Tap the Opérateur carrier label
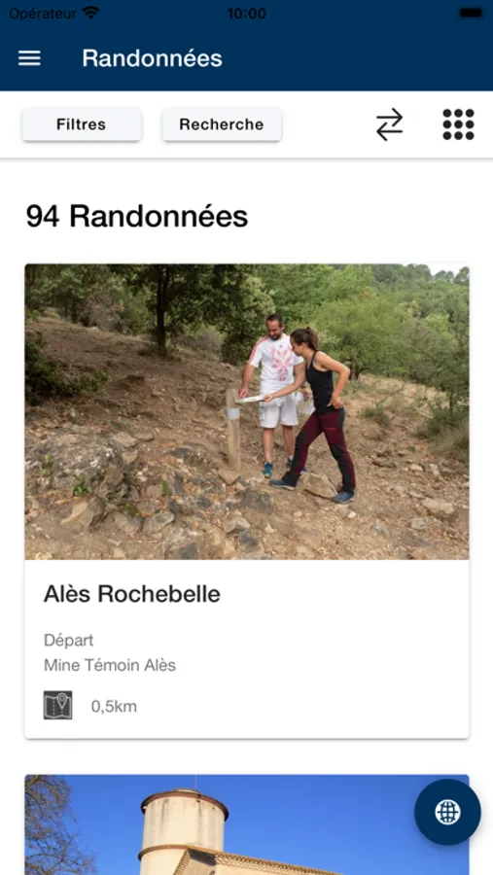The width and height of the screenshot is (493, 875). tap(43, 14)
